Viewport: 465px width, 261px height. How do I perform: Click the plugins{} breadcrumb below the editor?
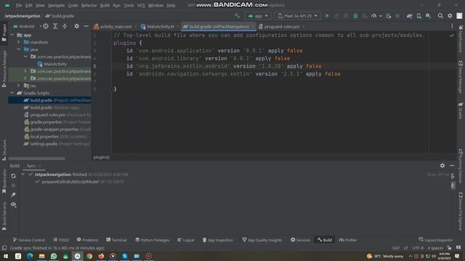tap(102, 157)
